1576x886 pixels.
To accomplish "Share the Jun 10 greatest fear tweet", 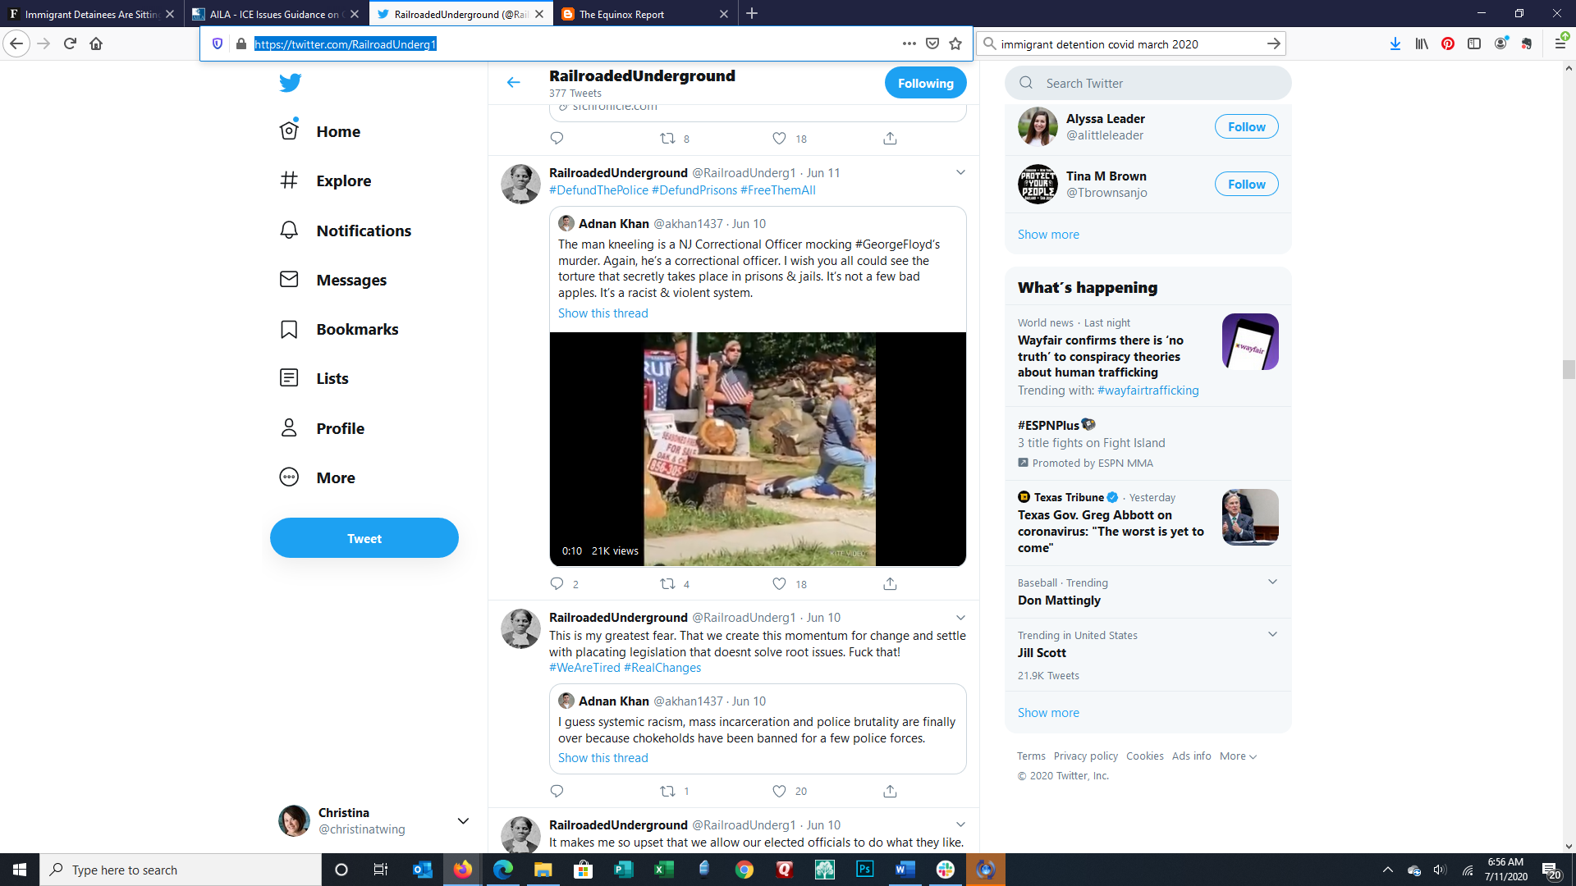I will (890, 791).
